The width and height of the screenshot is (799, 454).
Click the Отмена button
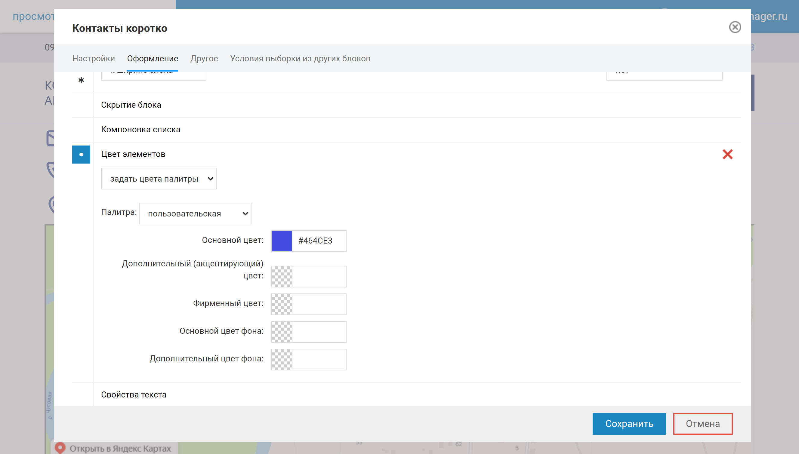(703, 423)
